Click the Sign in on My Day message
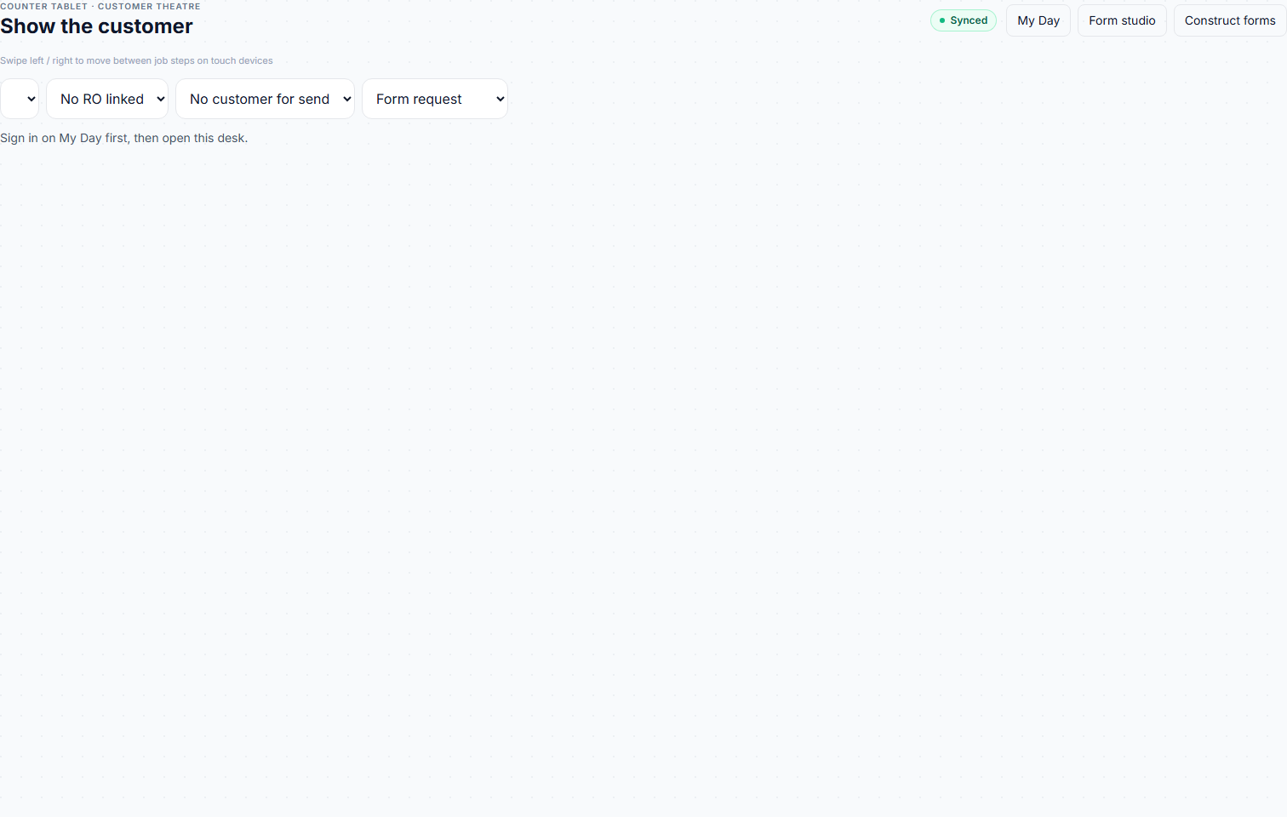 (x=123, y=138)
